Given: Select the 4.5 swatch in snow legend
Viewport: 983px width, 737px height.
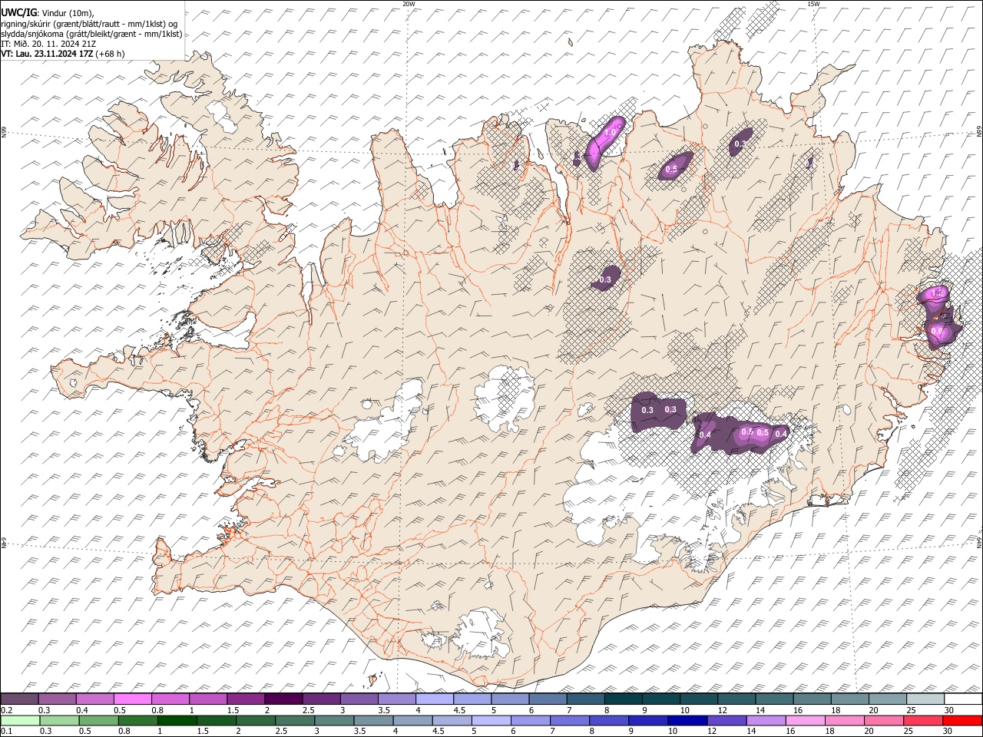Looking at the screenshot, I should point(472,699).
